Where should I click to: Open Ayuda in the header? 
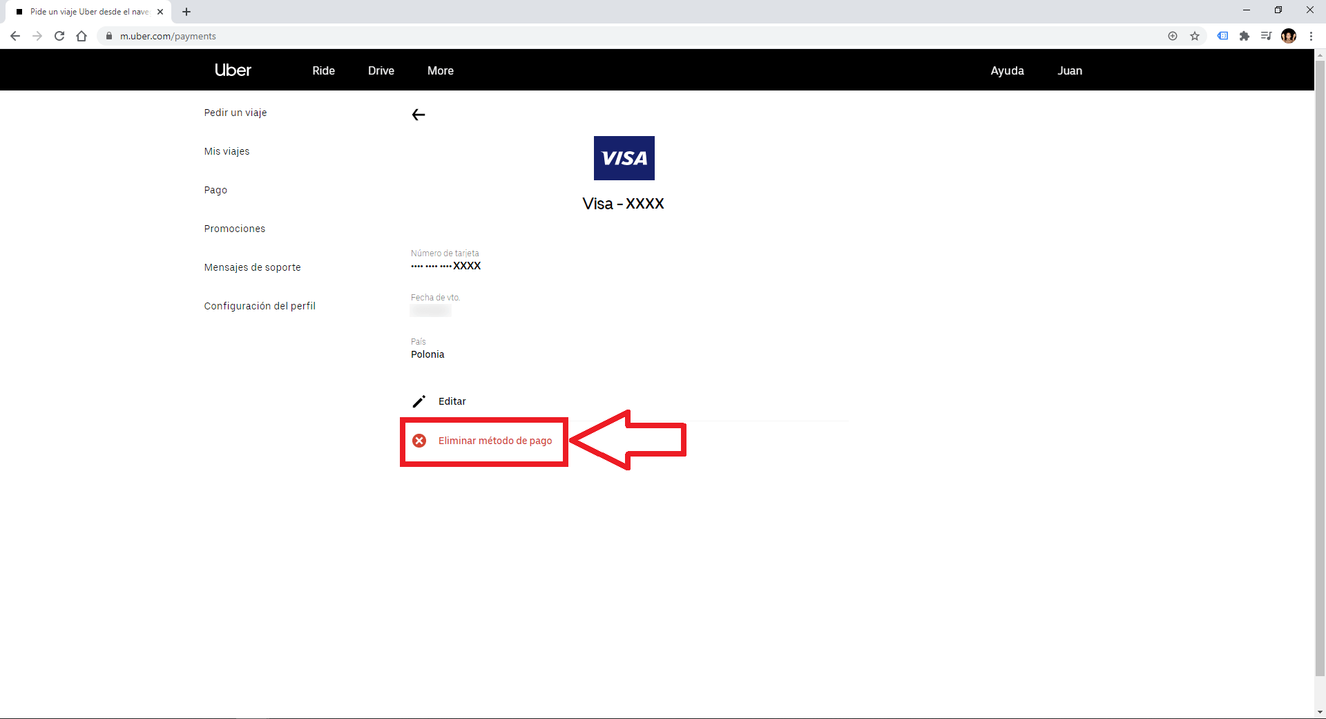point(1008,70)
